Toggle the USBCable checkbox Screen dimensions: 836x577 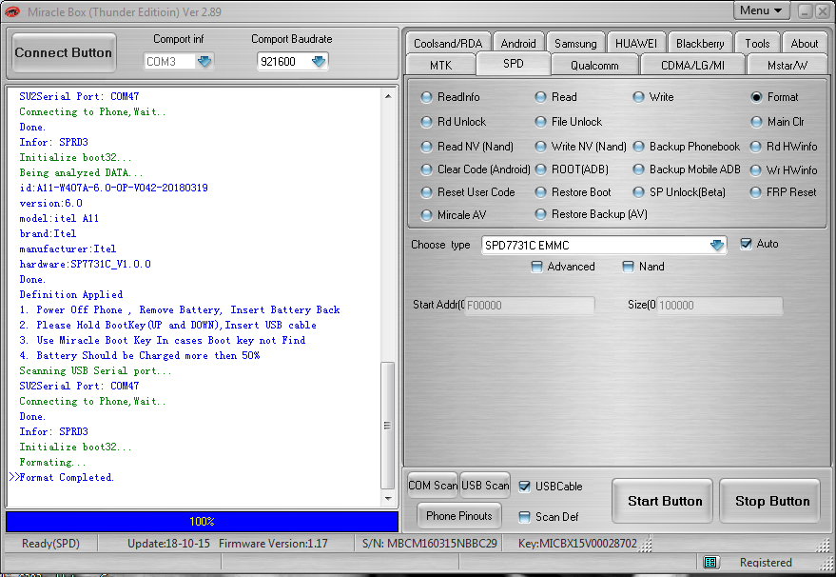[525, 487]
